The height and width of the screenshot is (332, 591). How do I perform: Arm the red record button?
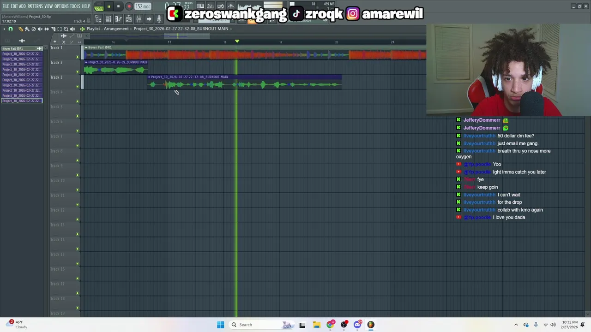(129, 6)
